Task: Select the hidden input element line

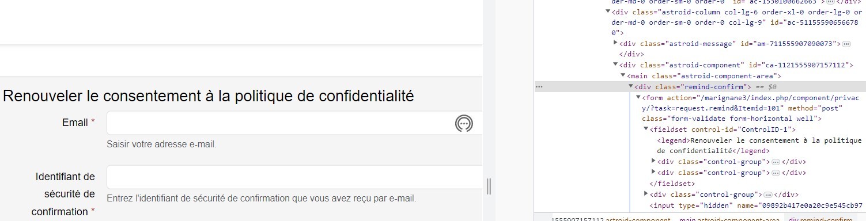Action: click(756, 205)
